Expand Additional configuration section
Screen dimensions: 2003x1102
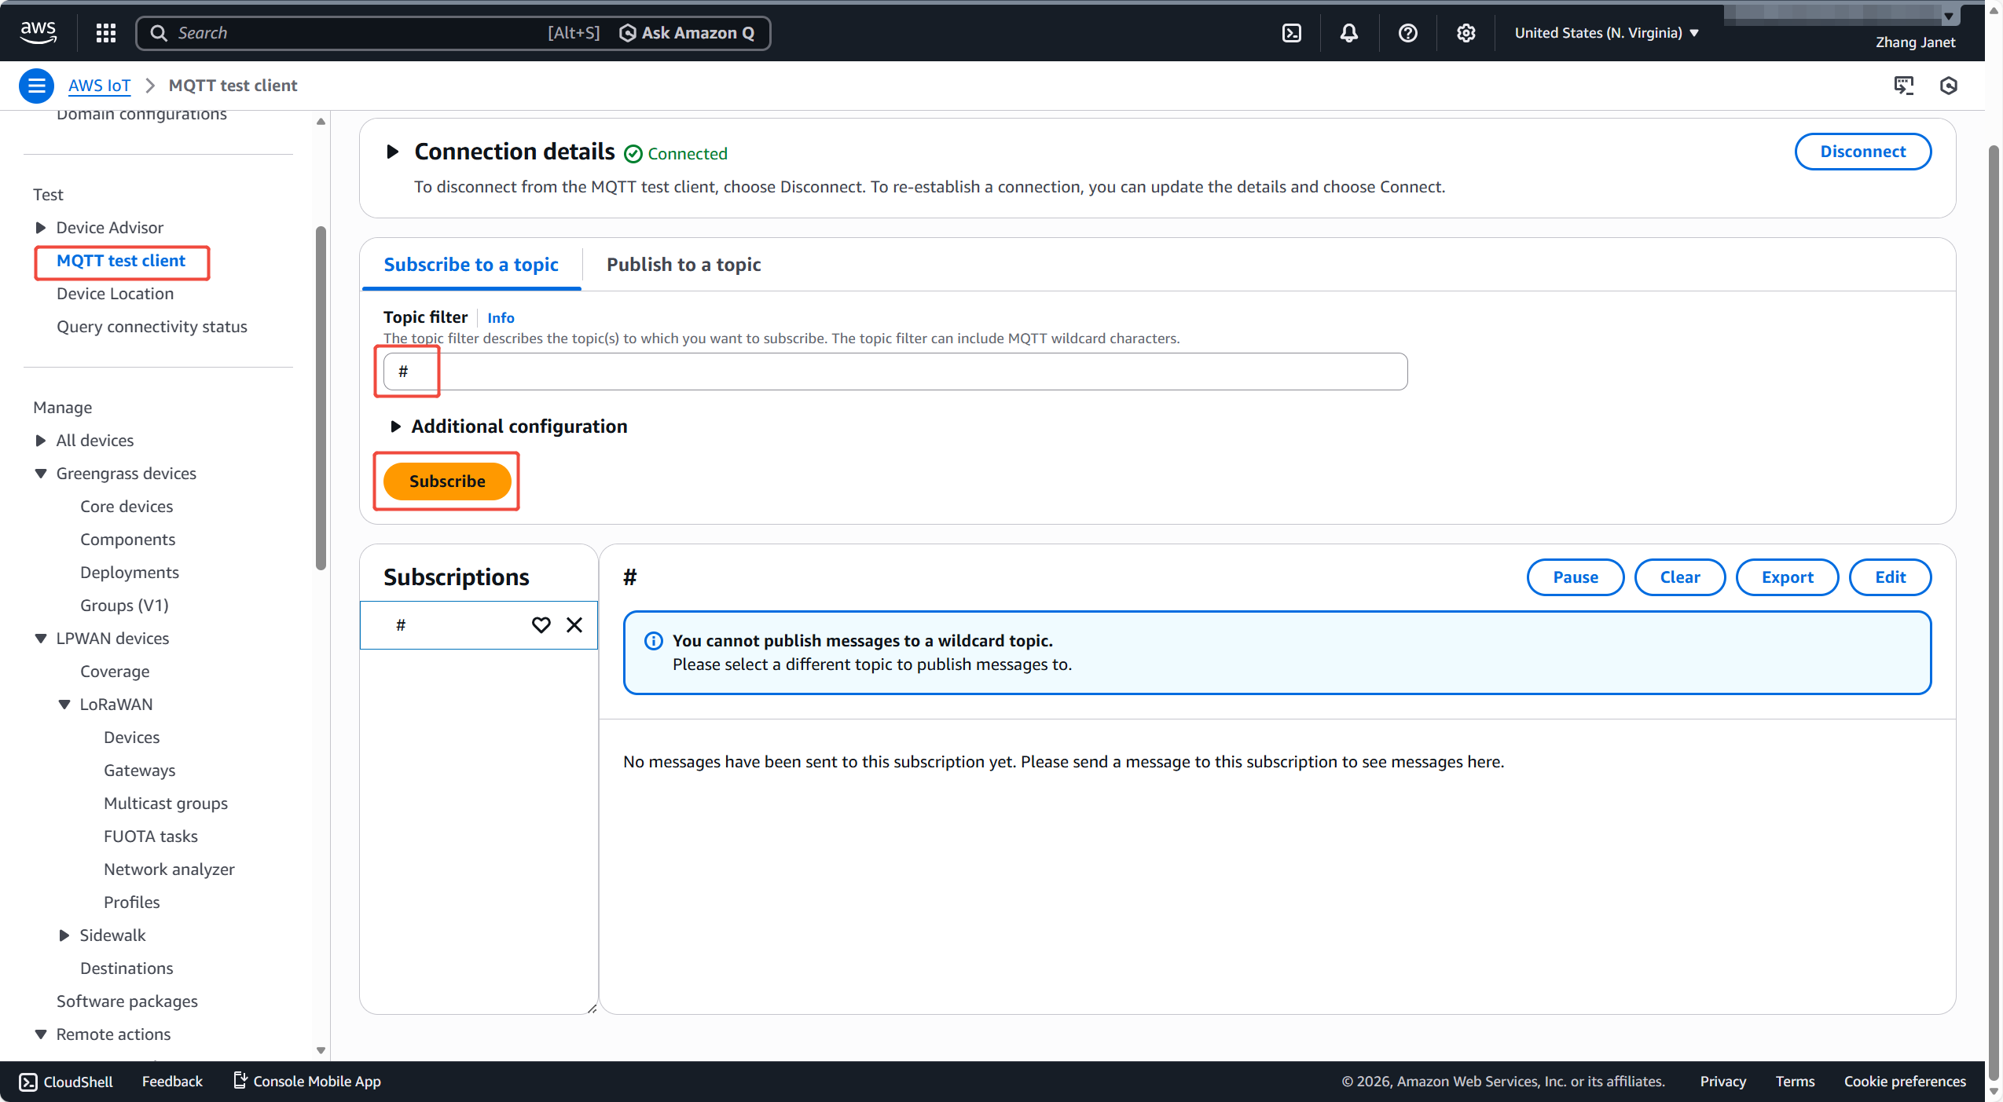tap(395, 427)
